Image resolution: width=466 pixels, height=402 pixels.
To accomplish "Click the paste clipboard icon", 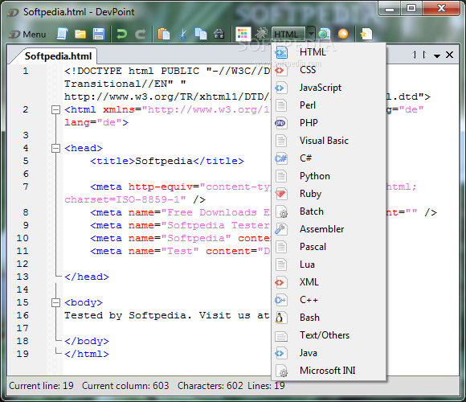I will coord(164,34).
